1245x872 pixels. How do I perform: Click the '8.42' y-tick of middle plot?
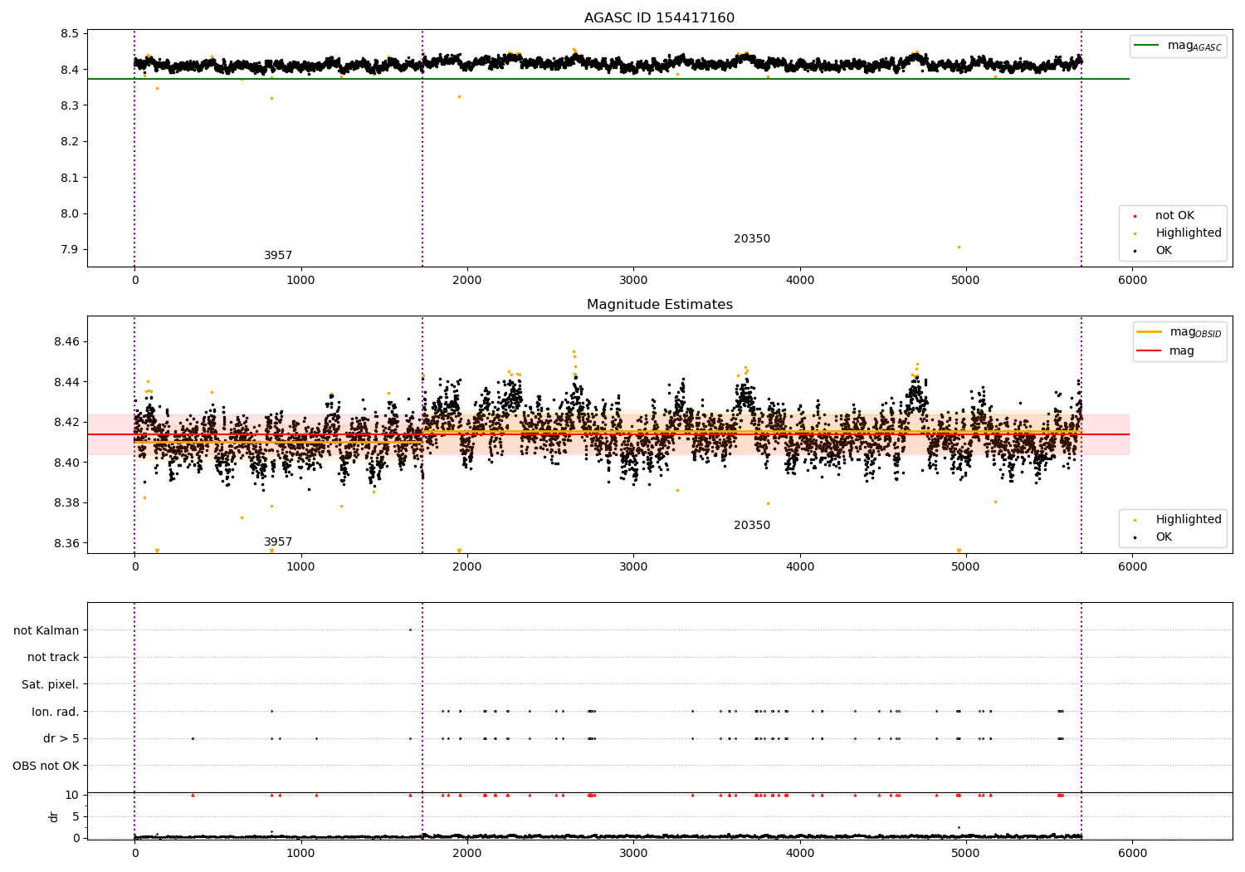(x=66, y=422)
